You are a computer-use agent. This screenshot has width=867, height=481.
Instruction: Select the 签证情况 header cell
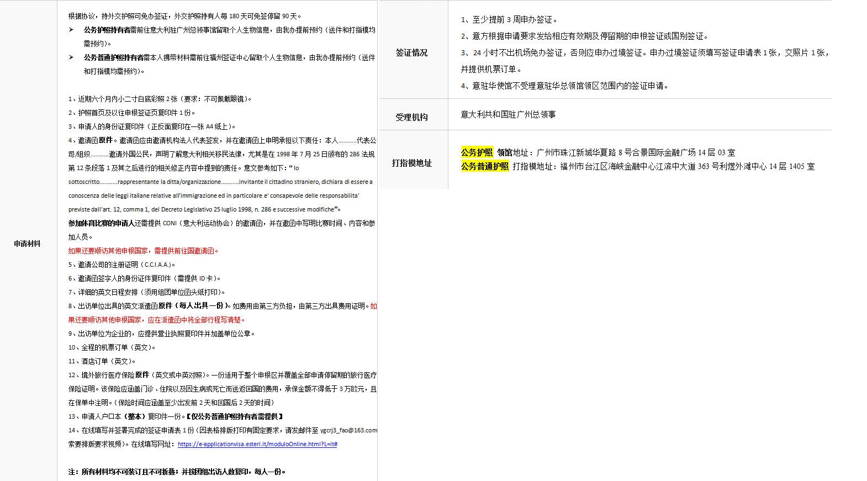click(x=411, y=53)
